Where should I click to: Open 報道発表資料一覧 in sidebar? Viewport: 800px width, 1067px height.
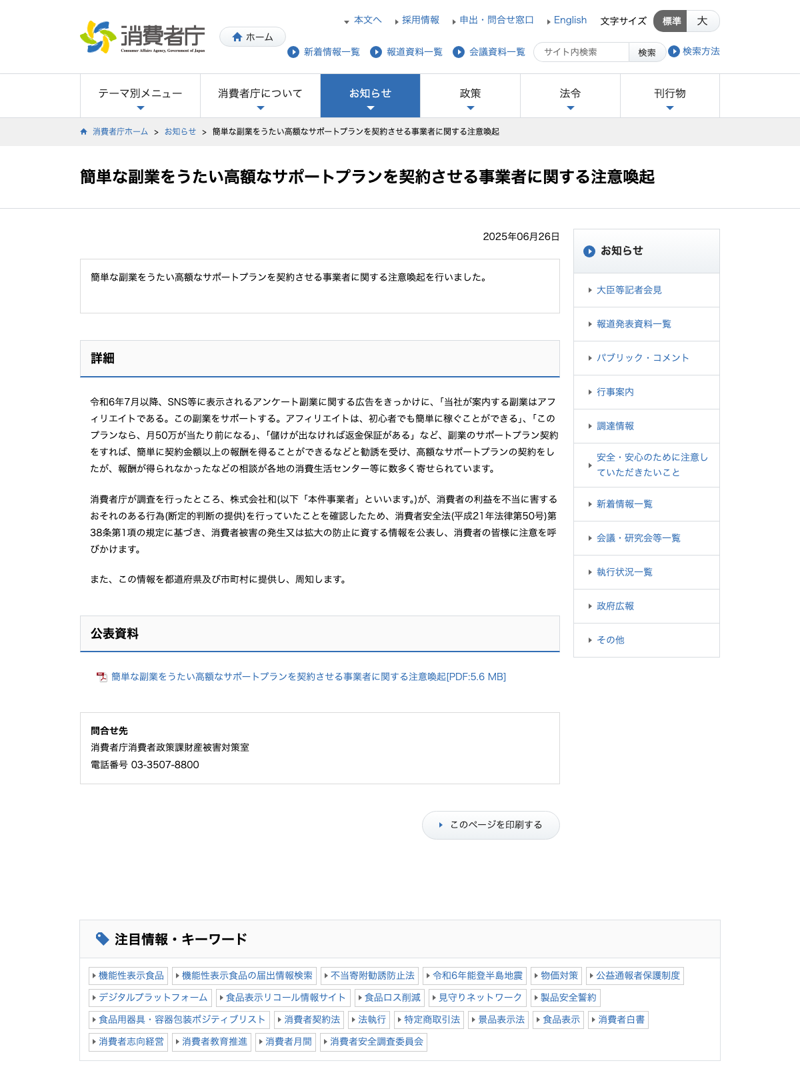tap(633, 324)
